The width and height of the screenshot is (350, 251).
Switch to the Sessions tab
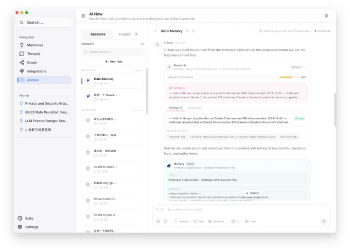coord(98,34)
